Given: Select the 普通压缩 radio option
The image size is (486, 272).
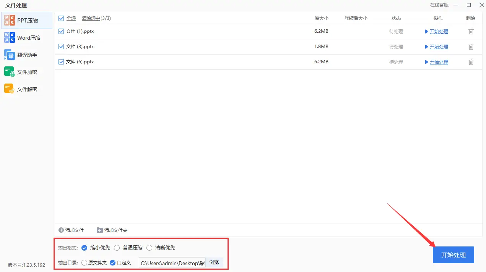Looking at the screenshot, I should pos(117,248).
